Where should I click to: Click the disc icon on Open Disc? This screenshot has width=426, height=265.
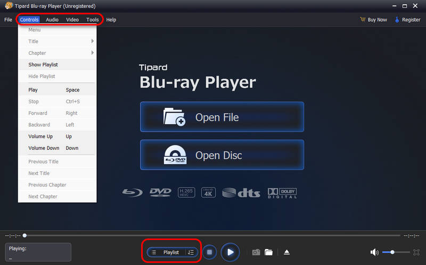point(175,155)
